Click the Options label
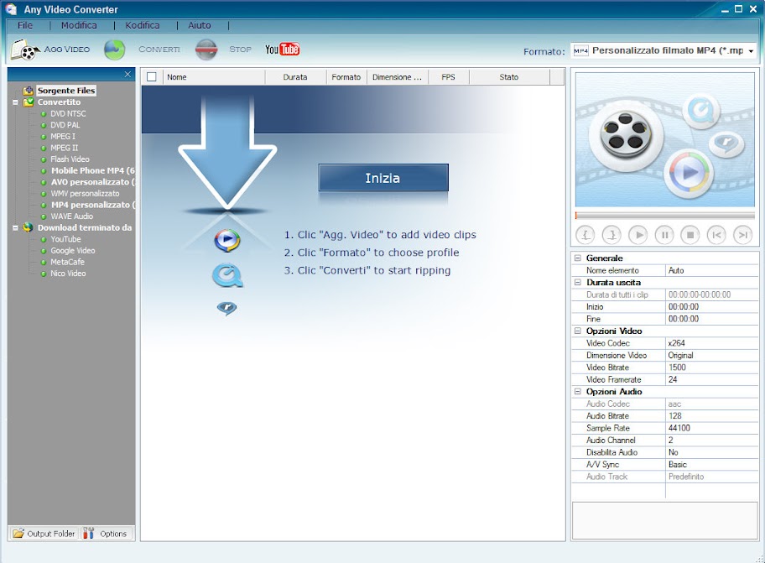 113,534
